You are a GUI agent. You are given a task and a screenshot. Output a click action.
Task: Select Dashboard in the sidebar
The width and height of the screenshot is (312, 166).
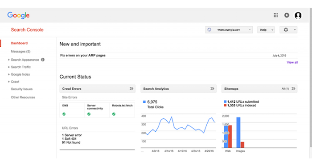[19, 43]
